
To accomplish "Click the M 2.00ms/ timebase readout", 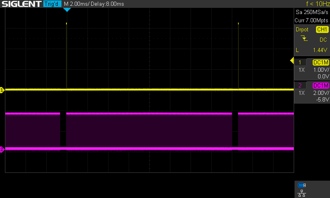I will [x=76, y=4].
